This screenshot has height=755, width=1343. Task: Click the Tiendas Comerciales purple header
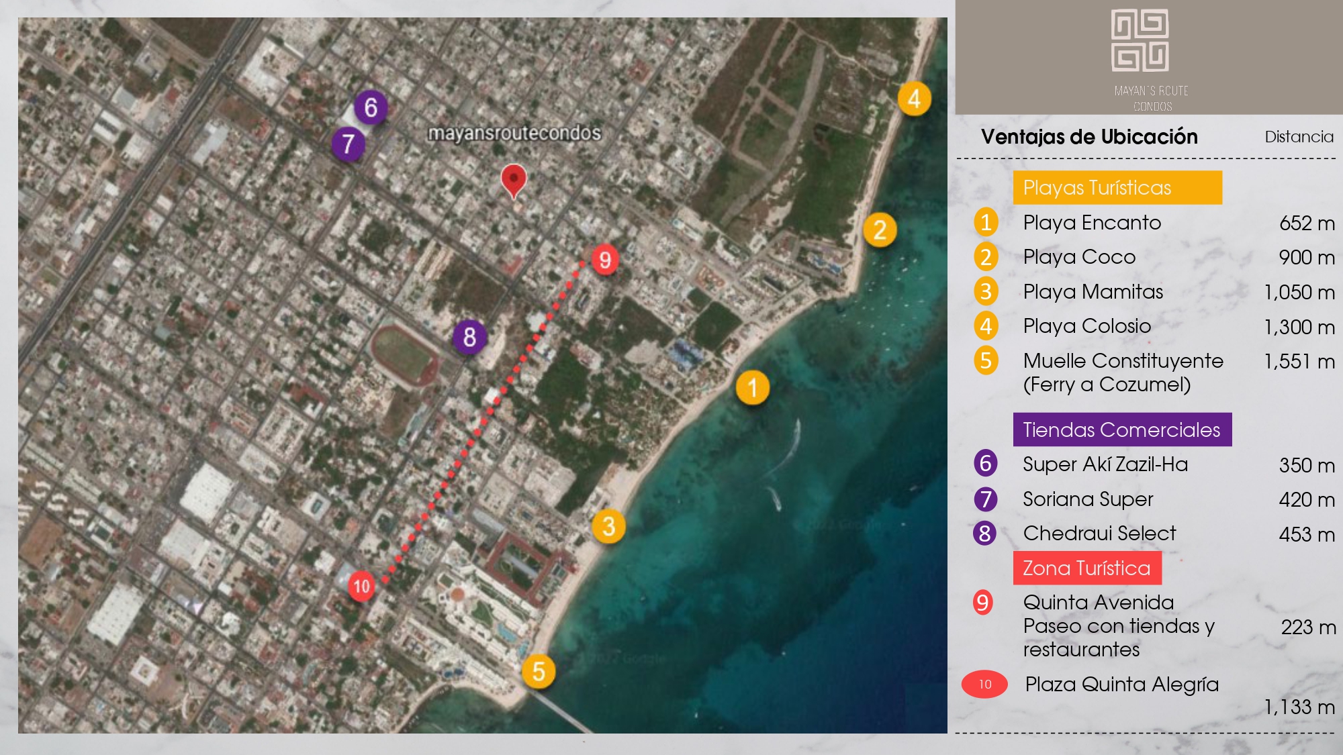point(1122,430)
